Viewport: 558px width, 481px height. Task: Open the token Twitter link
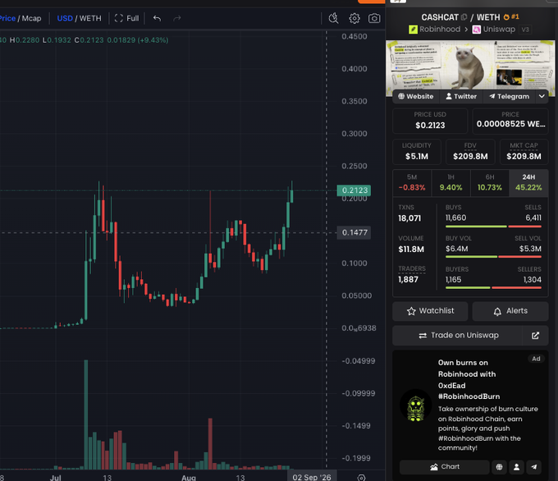[x=461, y=97]
